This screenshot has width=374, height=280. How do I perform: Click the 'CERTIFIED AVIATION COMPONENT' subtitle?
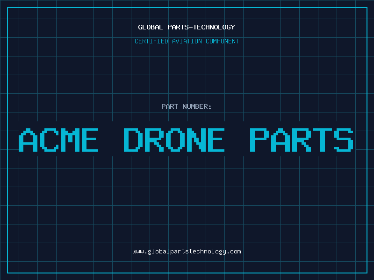click(187, 41)
